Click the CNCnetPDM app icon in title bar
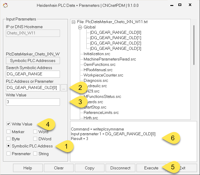Image resolution: width=200 pixels, height=175 pixels. coord(5,5)
